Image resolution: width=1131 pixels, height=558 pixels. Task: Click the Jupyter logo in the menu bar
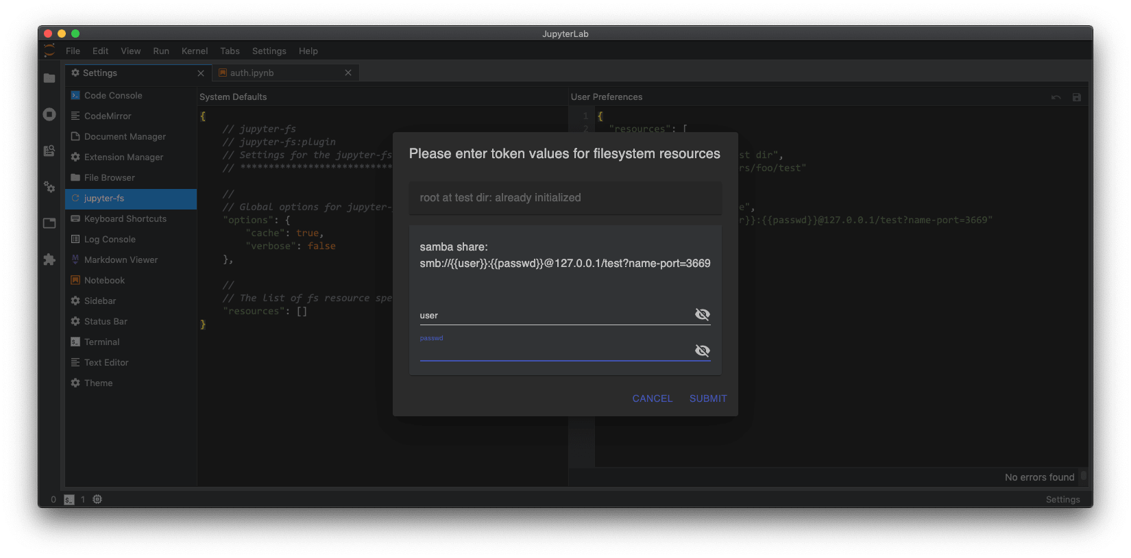[x=49, y=51]
